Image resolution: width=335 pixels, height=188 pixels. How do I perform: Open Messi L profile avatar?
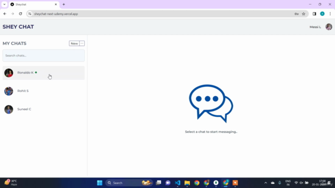329,27
